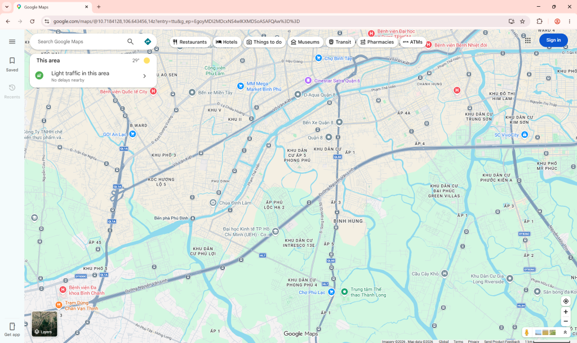The image size is (577, 343).
Task: Click the Chợ Bình Tây shopping pin
Action: tap(318, 58)
